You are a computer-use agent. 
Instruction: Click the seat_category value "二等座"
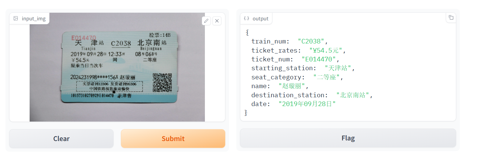(326, 77)
